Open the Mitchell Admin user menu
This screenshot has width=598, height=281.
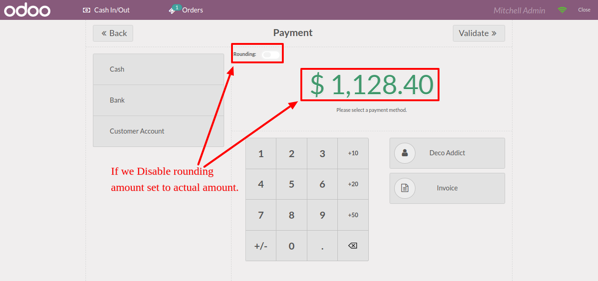(519, 10)
